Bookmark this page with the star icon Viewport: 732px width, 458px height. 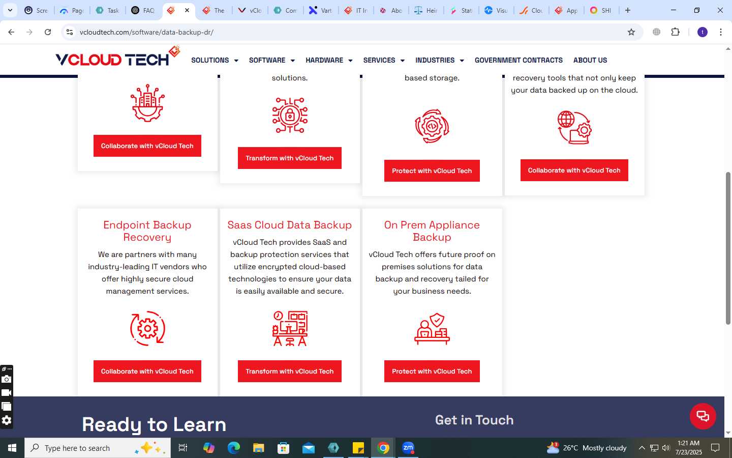point(631,32)
